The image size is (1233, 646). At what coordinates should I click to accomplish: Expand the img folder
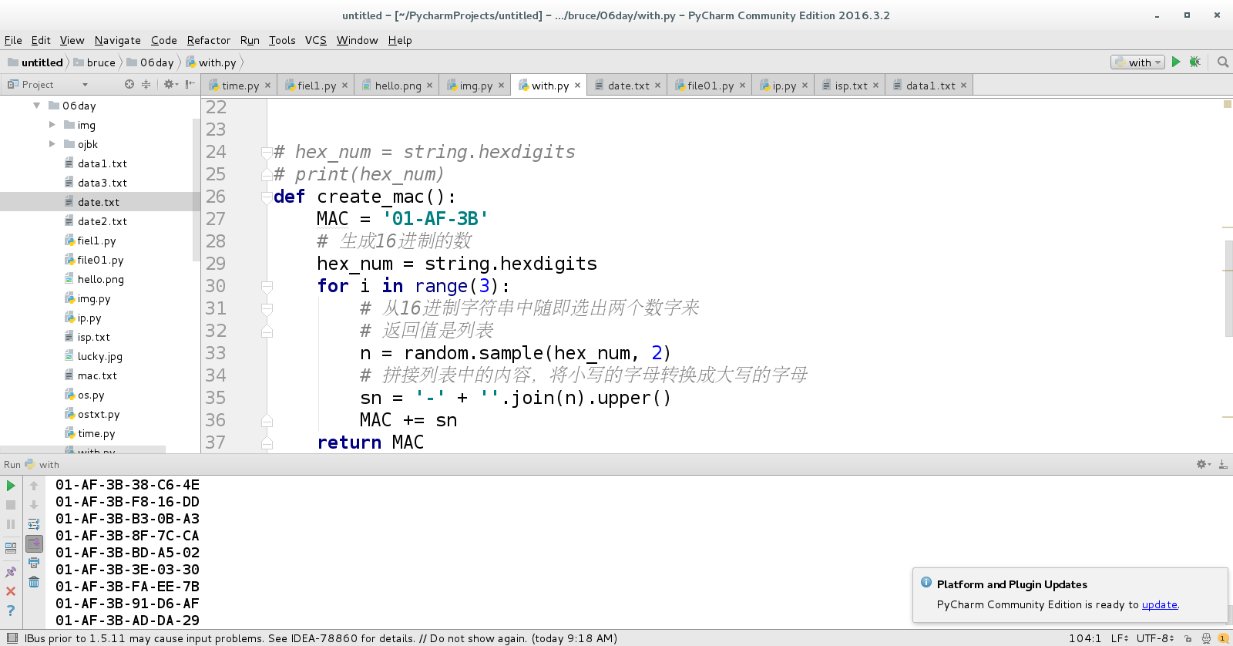[52, 125]
